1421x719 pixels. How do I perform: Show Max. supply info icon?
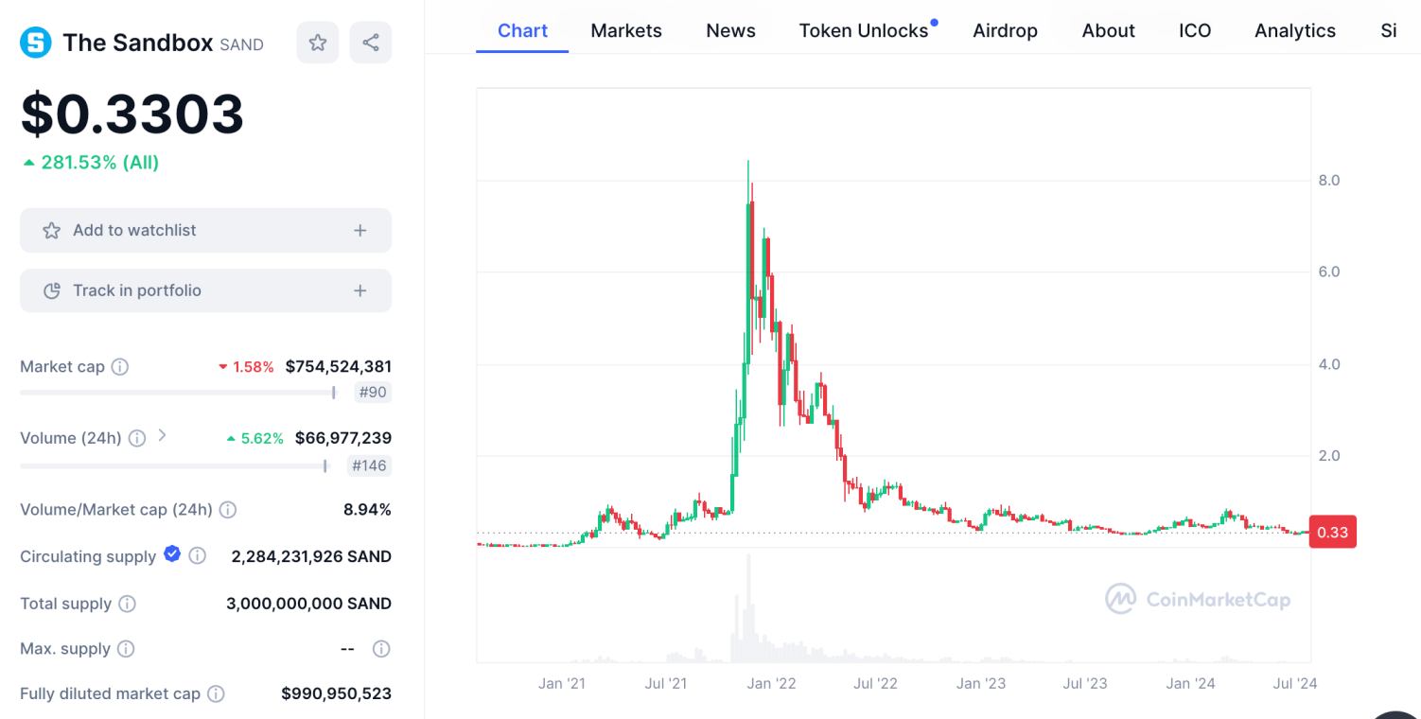click(x=126, y=649)
